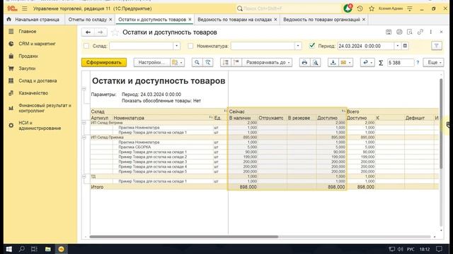
Task: Open the Казначейство section
Action: (33, 93)
